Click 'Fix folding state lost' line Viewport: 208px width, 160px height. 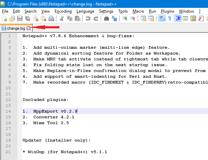click(95, 65)
